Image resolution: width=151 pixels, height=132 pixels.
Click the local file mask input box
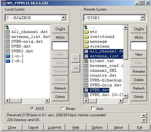tap(60, 46)
